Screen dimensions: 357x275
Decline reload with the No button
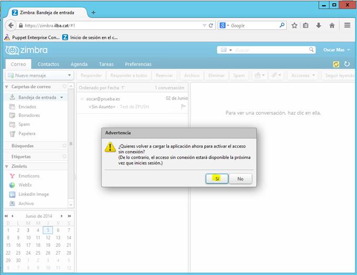240,179
